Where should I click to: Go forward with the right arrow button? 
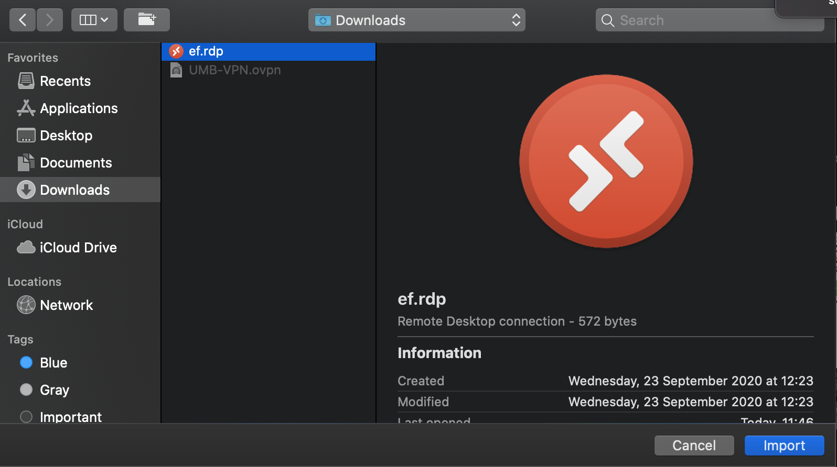(x=50, y=20)
